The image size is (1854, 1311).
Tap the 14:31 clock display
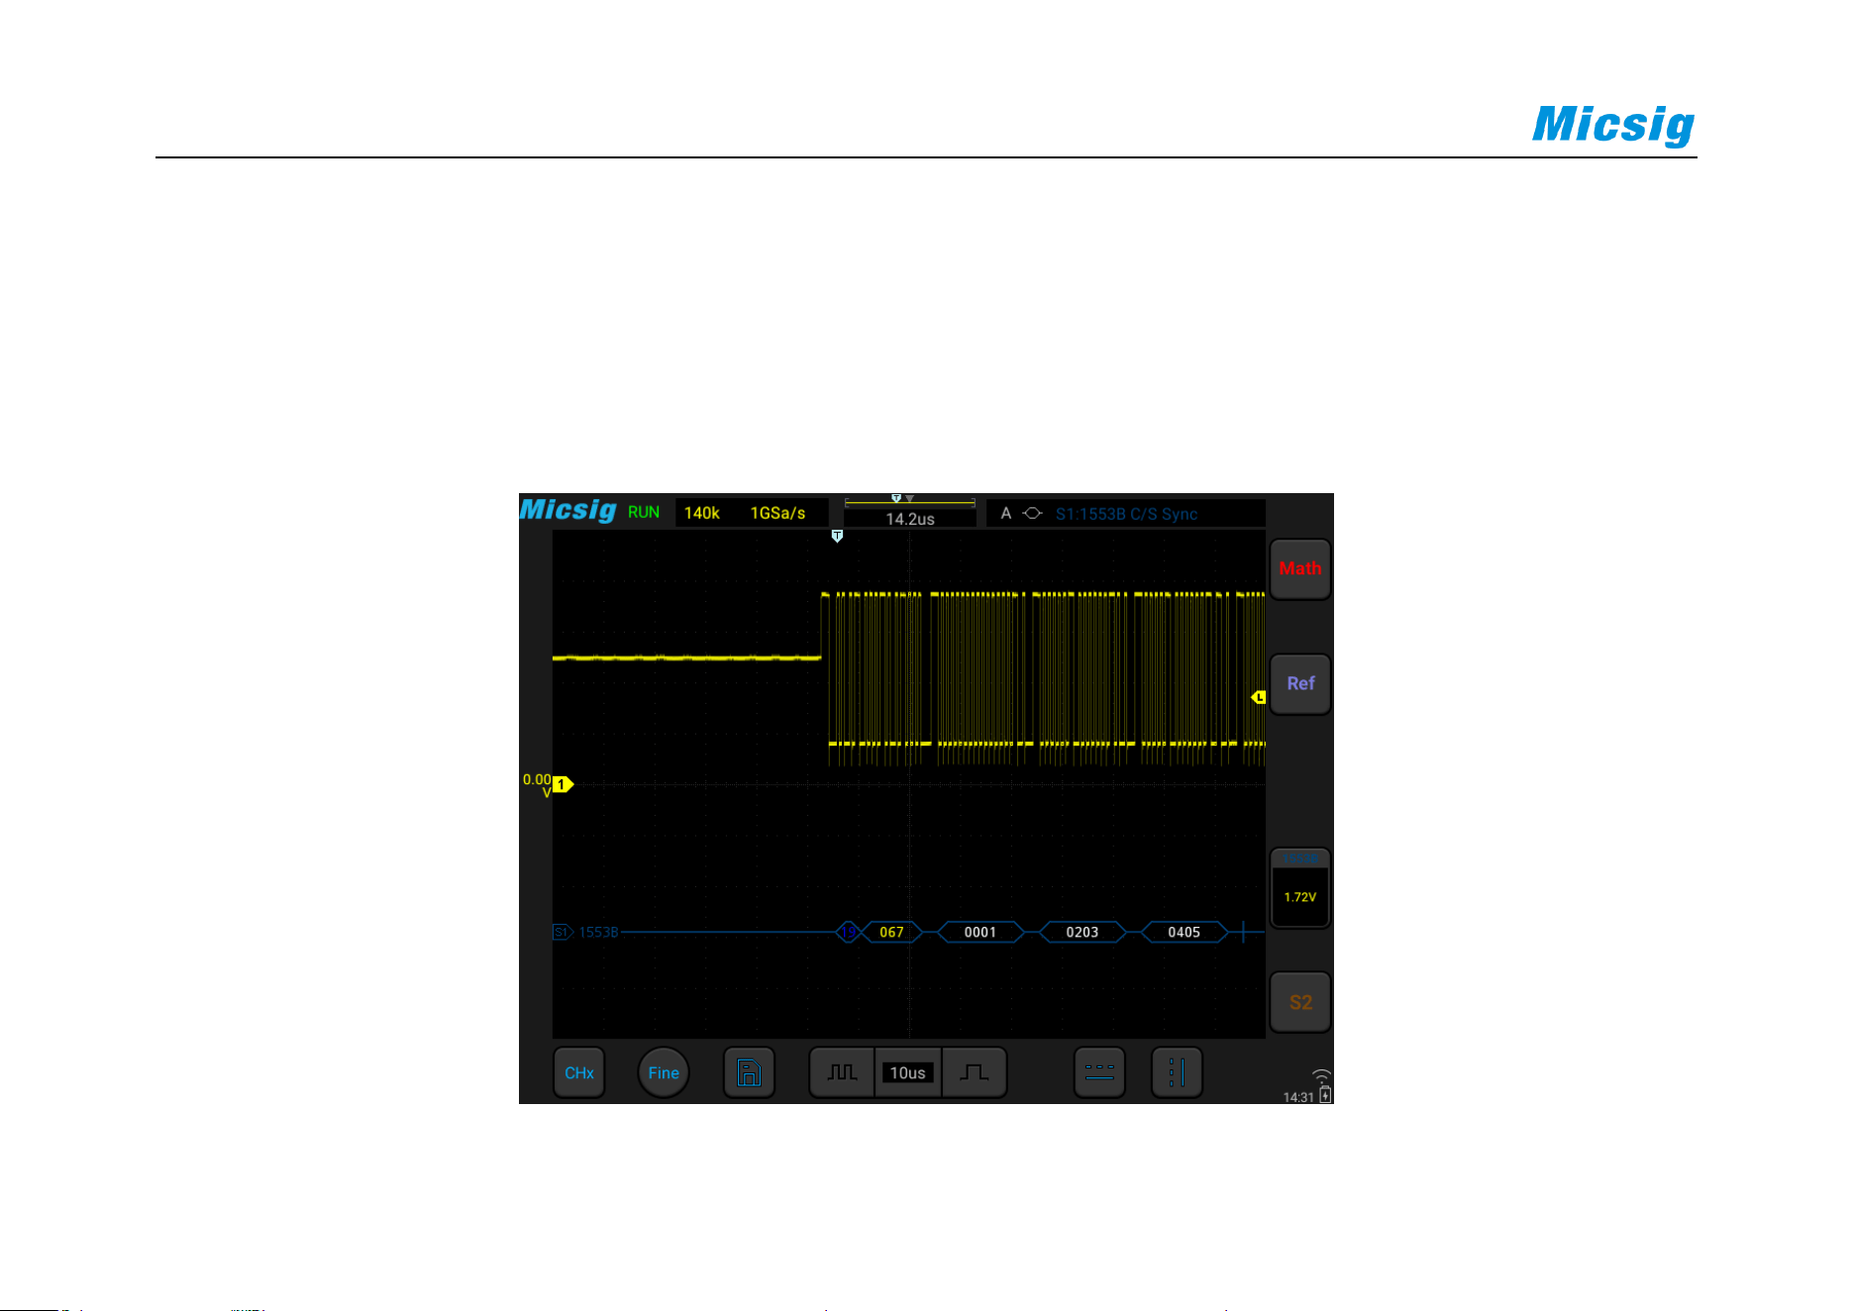point(1298,1097)
